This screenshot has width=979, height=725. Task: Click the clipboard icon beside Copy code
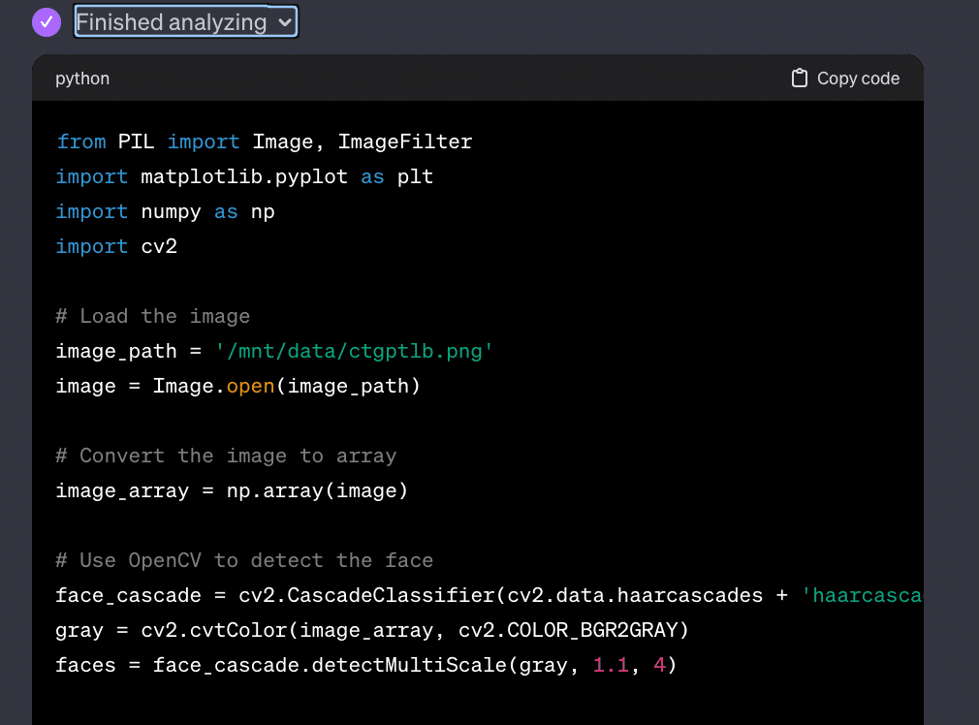pos(800,79)
